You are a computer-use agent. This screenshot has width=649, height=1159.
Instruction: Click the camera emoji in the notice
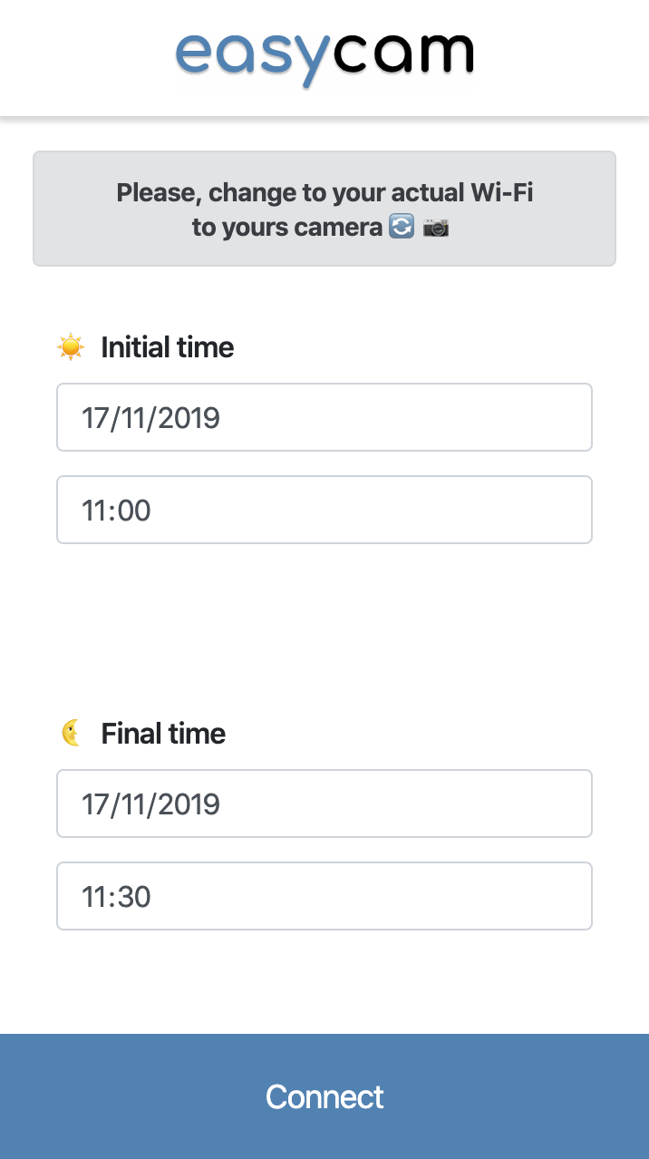436,227
